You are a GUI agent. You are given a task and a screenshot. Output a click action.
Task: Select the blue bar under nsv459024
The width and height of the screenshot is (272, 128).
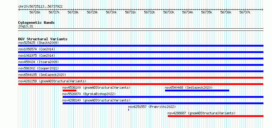pos(141,65)
